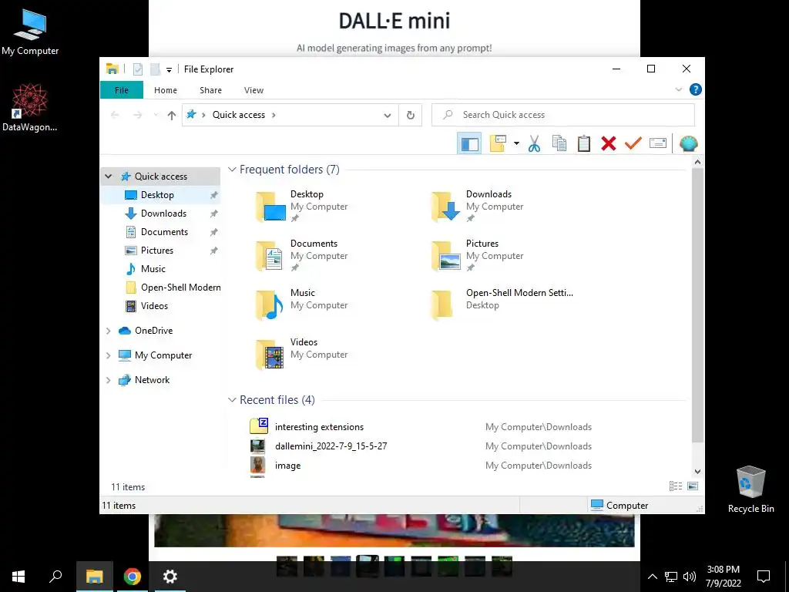Click the Email envelope toolbar icon

[658, 144]
